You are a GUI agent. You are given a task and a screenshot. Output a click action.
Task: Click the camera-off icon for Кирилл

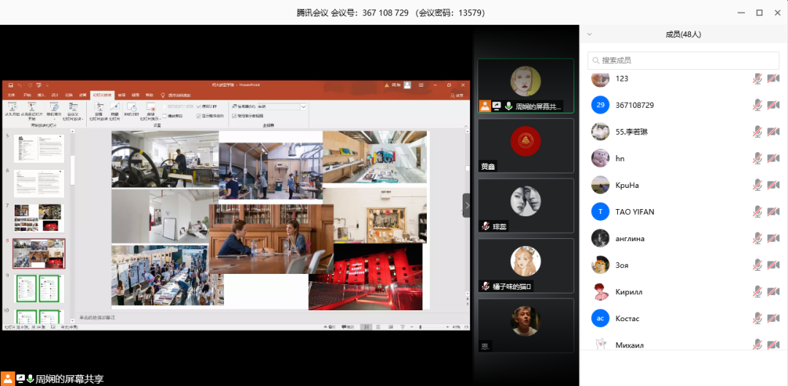pyautogui.click(x=773, y=292)
